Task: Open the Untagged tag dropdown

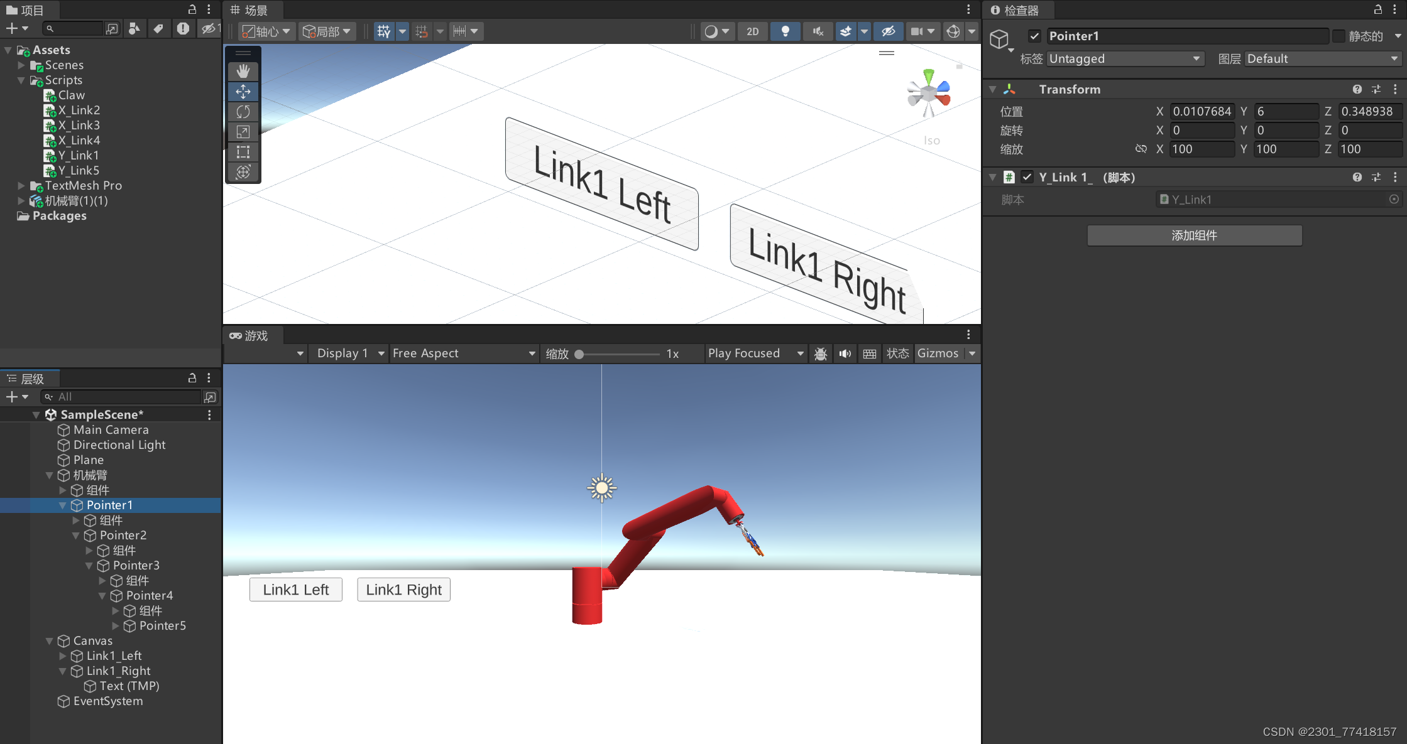Action: (x=1125, y=58)
